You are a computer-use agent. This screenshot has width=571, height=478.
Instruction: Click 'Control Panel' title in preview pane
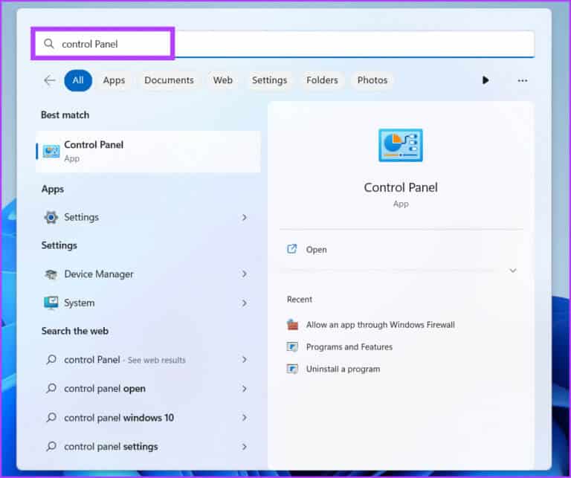click(401, 187)
